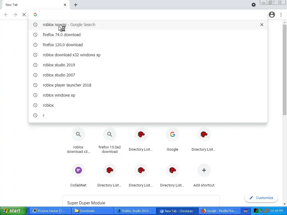The image size is (287, 215).
Task: Remove the roblox nowgg suggestion
Action: [262, 25]
